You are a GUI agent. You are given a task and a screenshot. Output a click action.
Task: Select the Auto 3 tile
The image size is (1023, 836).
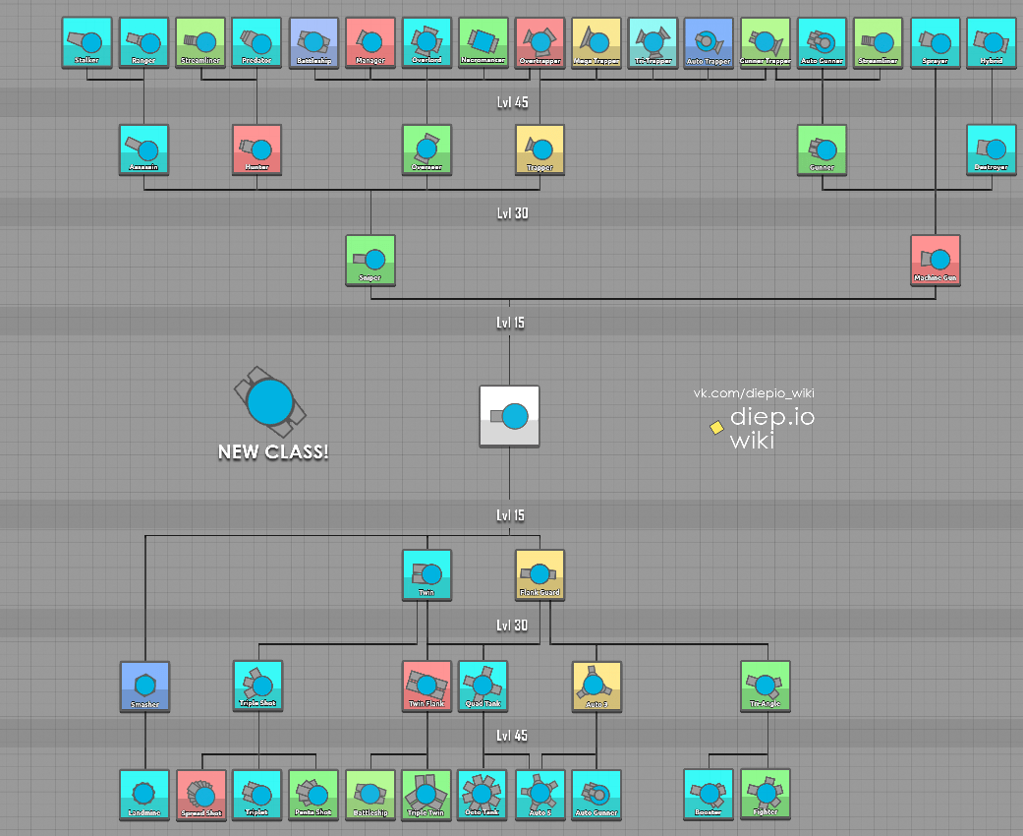[597, 686]
